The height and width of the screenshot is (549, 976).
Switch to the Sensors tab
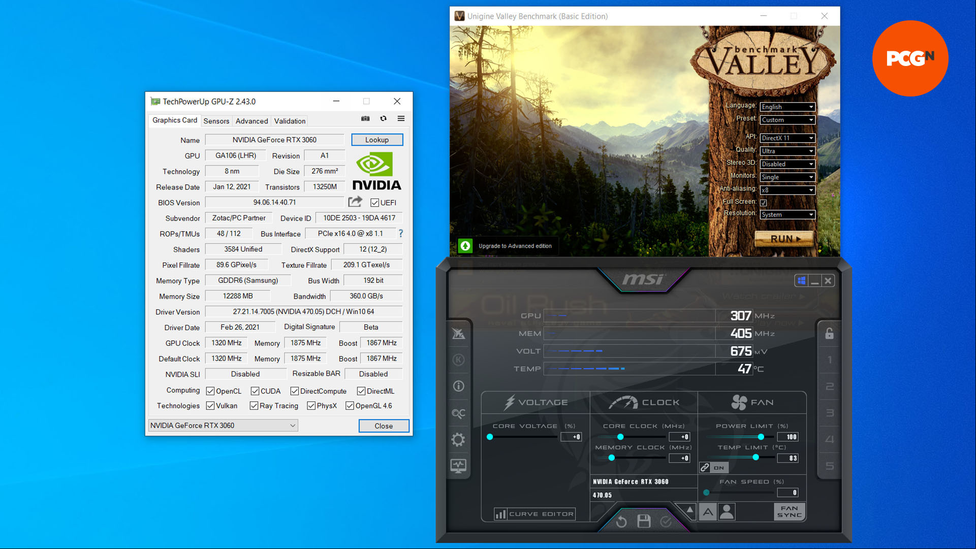pos(216,121)
